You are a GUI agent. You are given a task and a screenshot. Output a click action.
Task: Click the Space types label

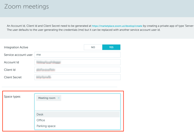pos(12,96)
